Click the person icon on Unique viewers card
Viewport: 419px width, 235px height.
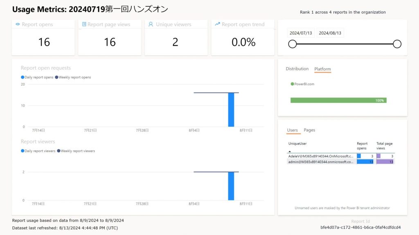click(x=151, y=25)
